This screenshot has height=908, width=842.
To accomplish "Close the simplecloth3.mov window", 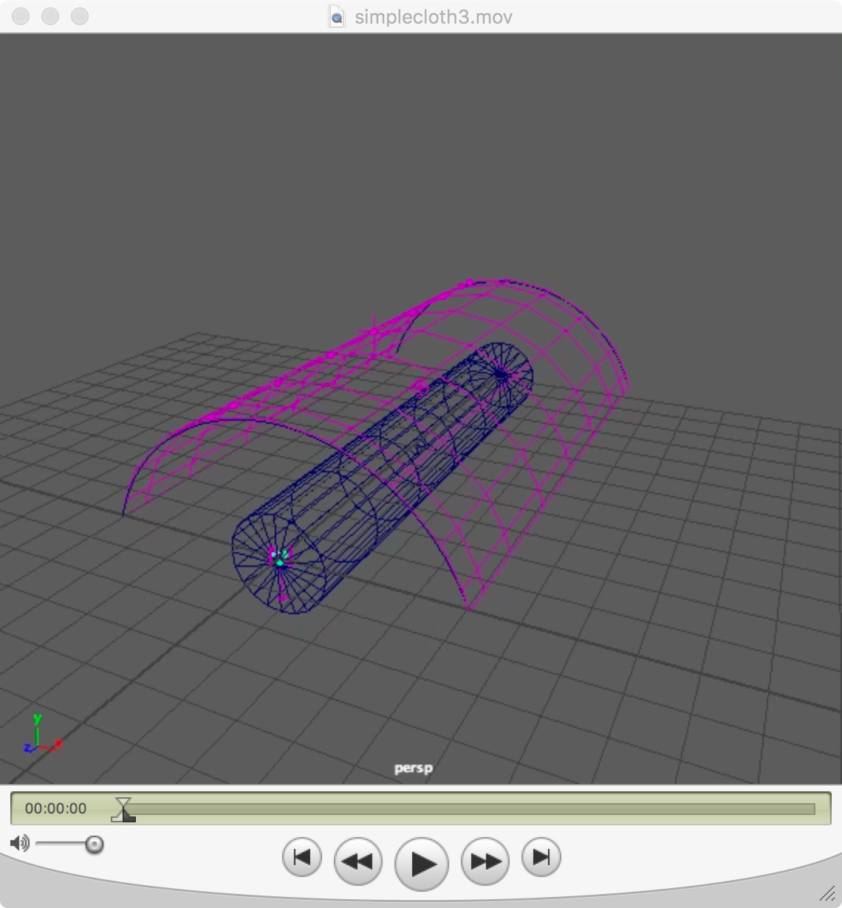I will (x=21, y=16).
